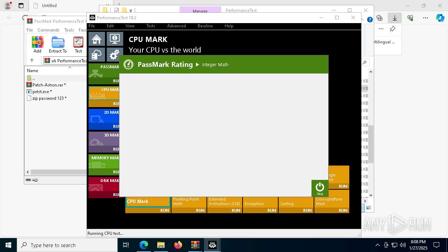The image size is (448, 252).
Task: Open the PerformanceTest home screen icon
Action: (x=97, y=39)
